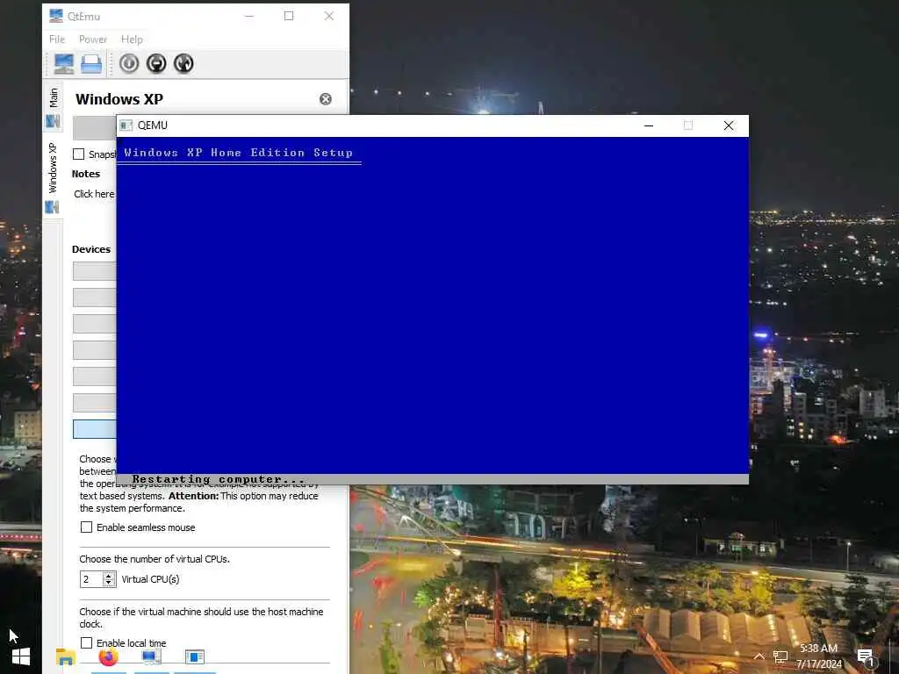Viewport: 899px width, 674px height.
Task: Switch to the Main vertical tab
Action: (53, 108)
